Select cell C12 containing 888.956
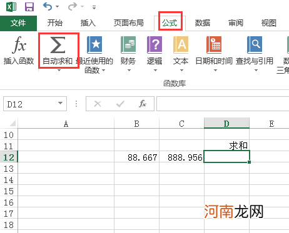 pos(181,157)
